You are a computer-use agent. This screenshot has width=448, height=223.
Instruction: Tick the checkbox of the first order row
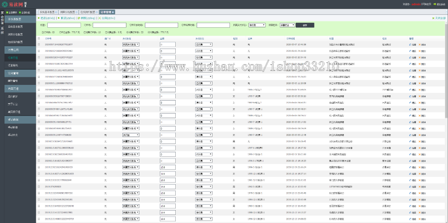tap(39, 44)
